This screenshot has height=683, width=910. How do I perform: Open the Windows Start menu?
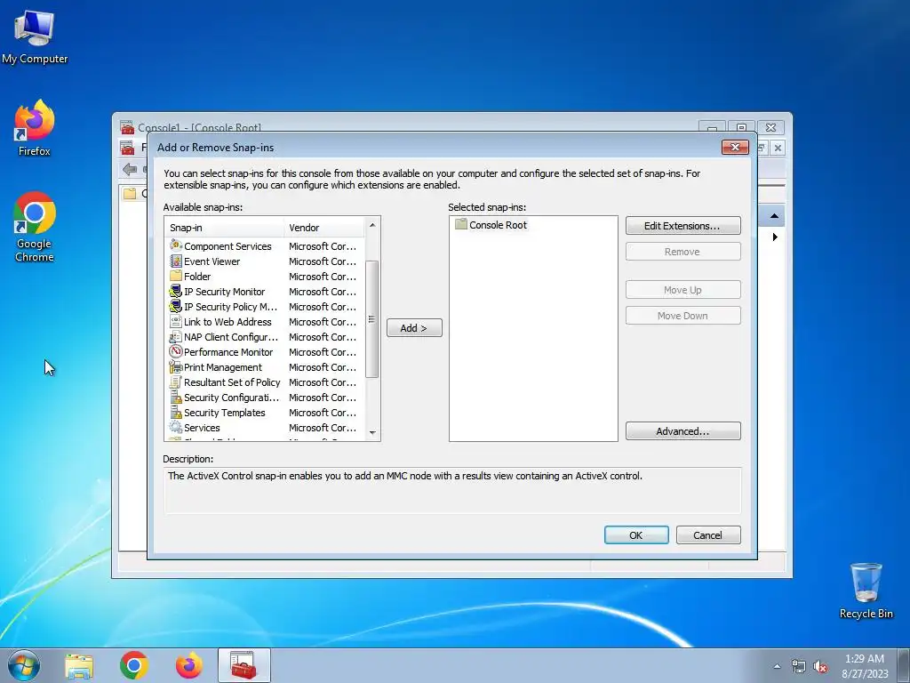24,665
